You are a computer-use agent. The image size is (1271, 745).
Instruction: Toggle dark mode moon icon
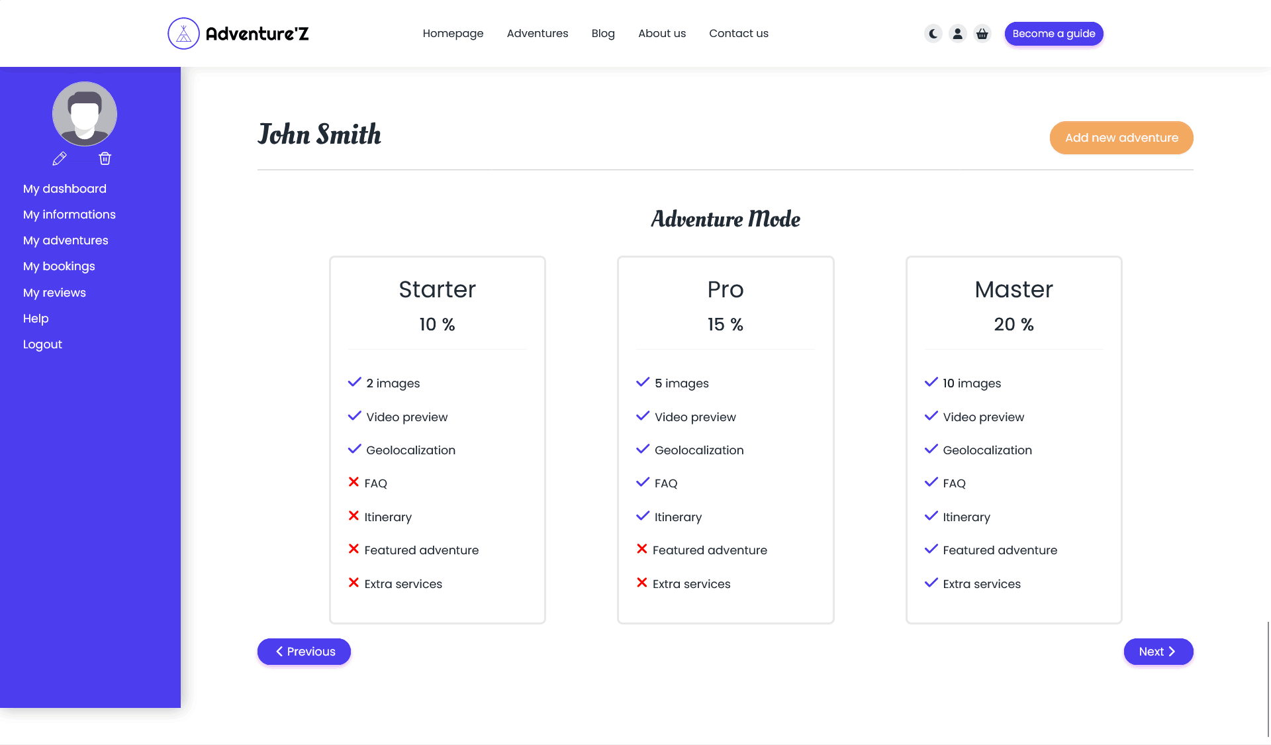tap(933, 34)
